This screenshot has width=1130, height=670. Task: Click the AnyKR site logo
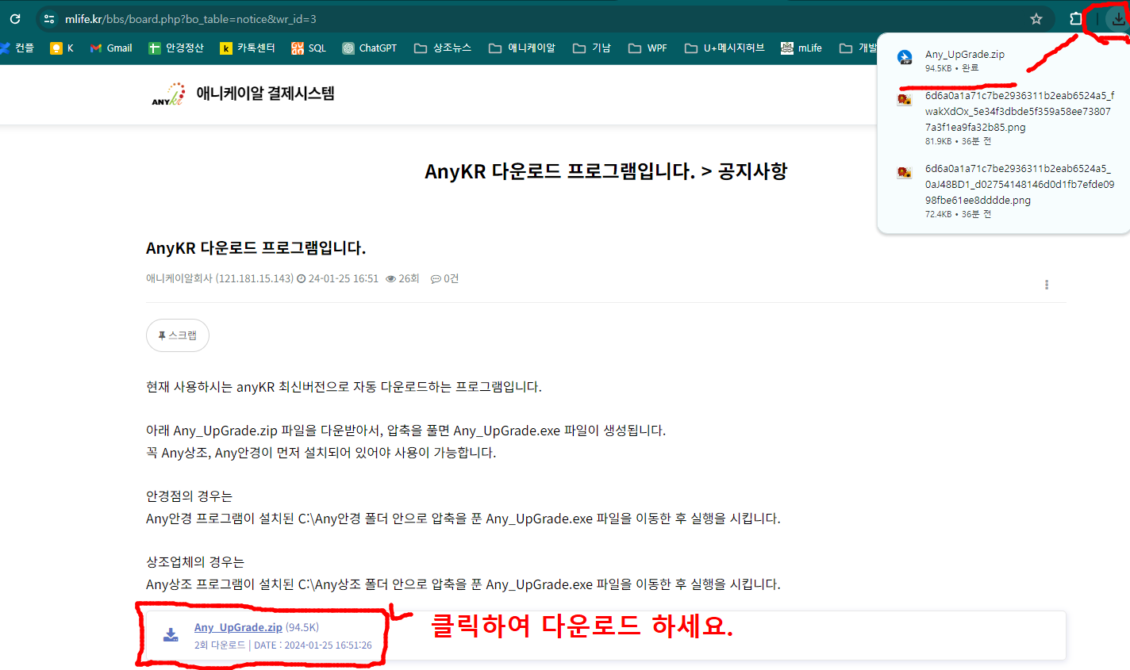pos(168,94)
